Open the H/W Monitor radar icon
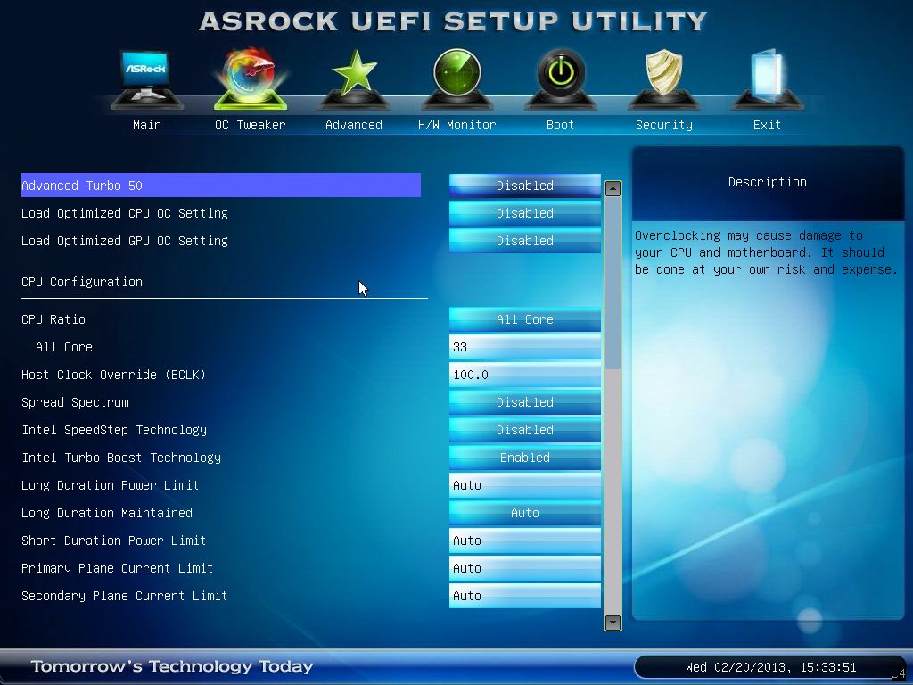 point(457,78)
